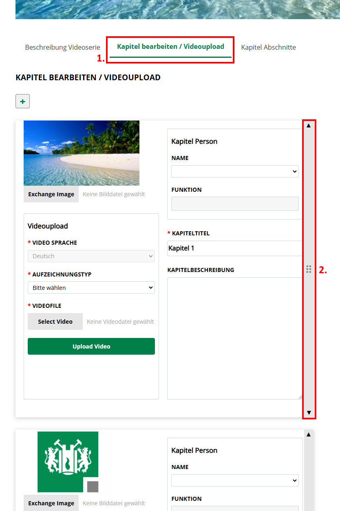
Task: Switch to Kapitel Abschnitte tab
Action: 268,47
